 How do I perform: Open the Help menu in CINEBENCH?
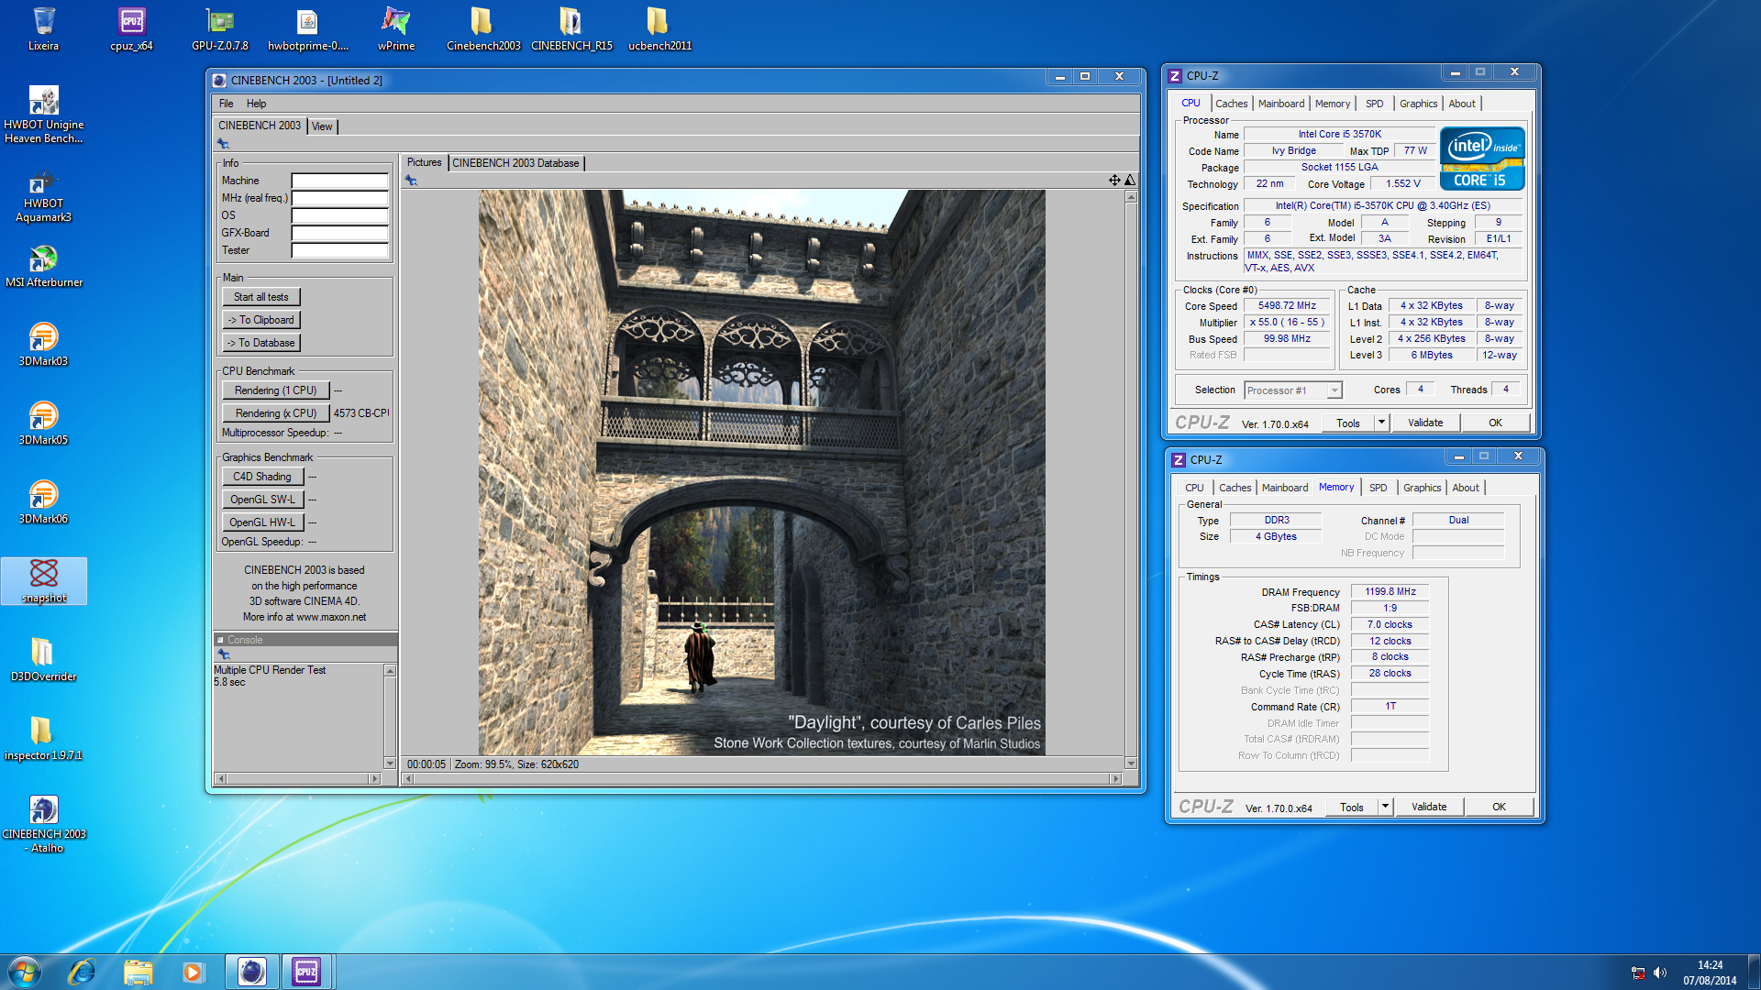pos(256,104)
